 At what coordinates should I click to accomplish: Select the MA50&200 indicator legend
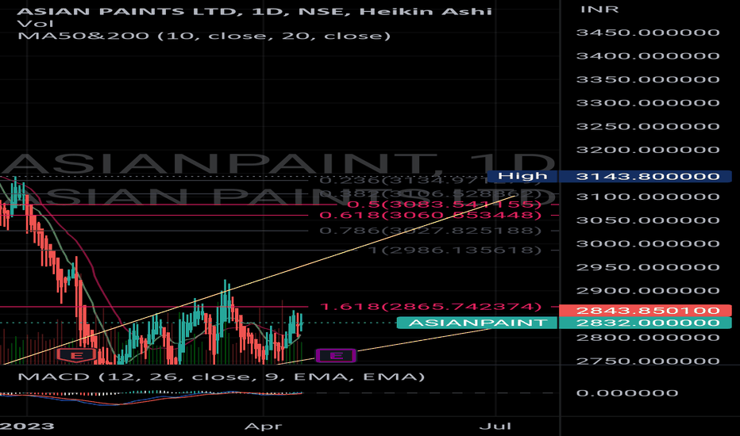click(204, 36)
